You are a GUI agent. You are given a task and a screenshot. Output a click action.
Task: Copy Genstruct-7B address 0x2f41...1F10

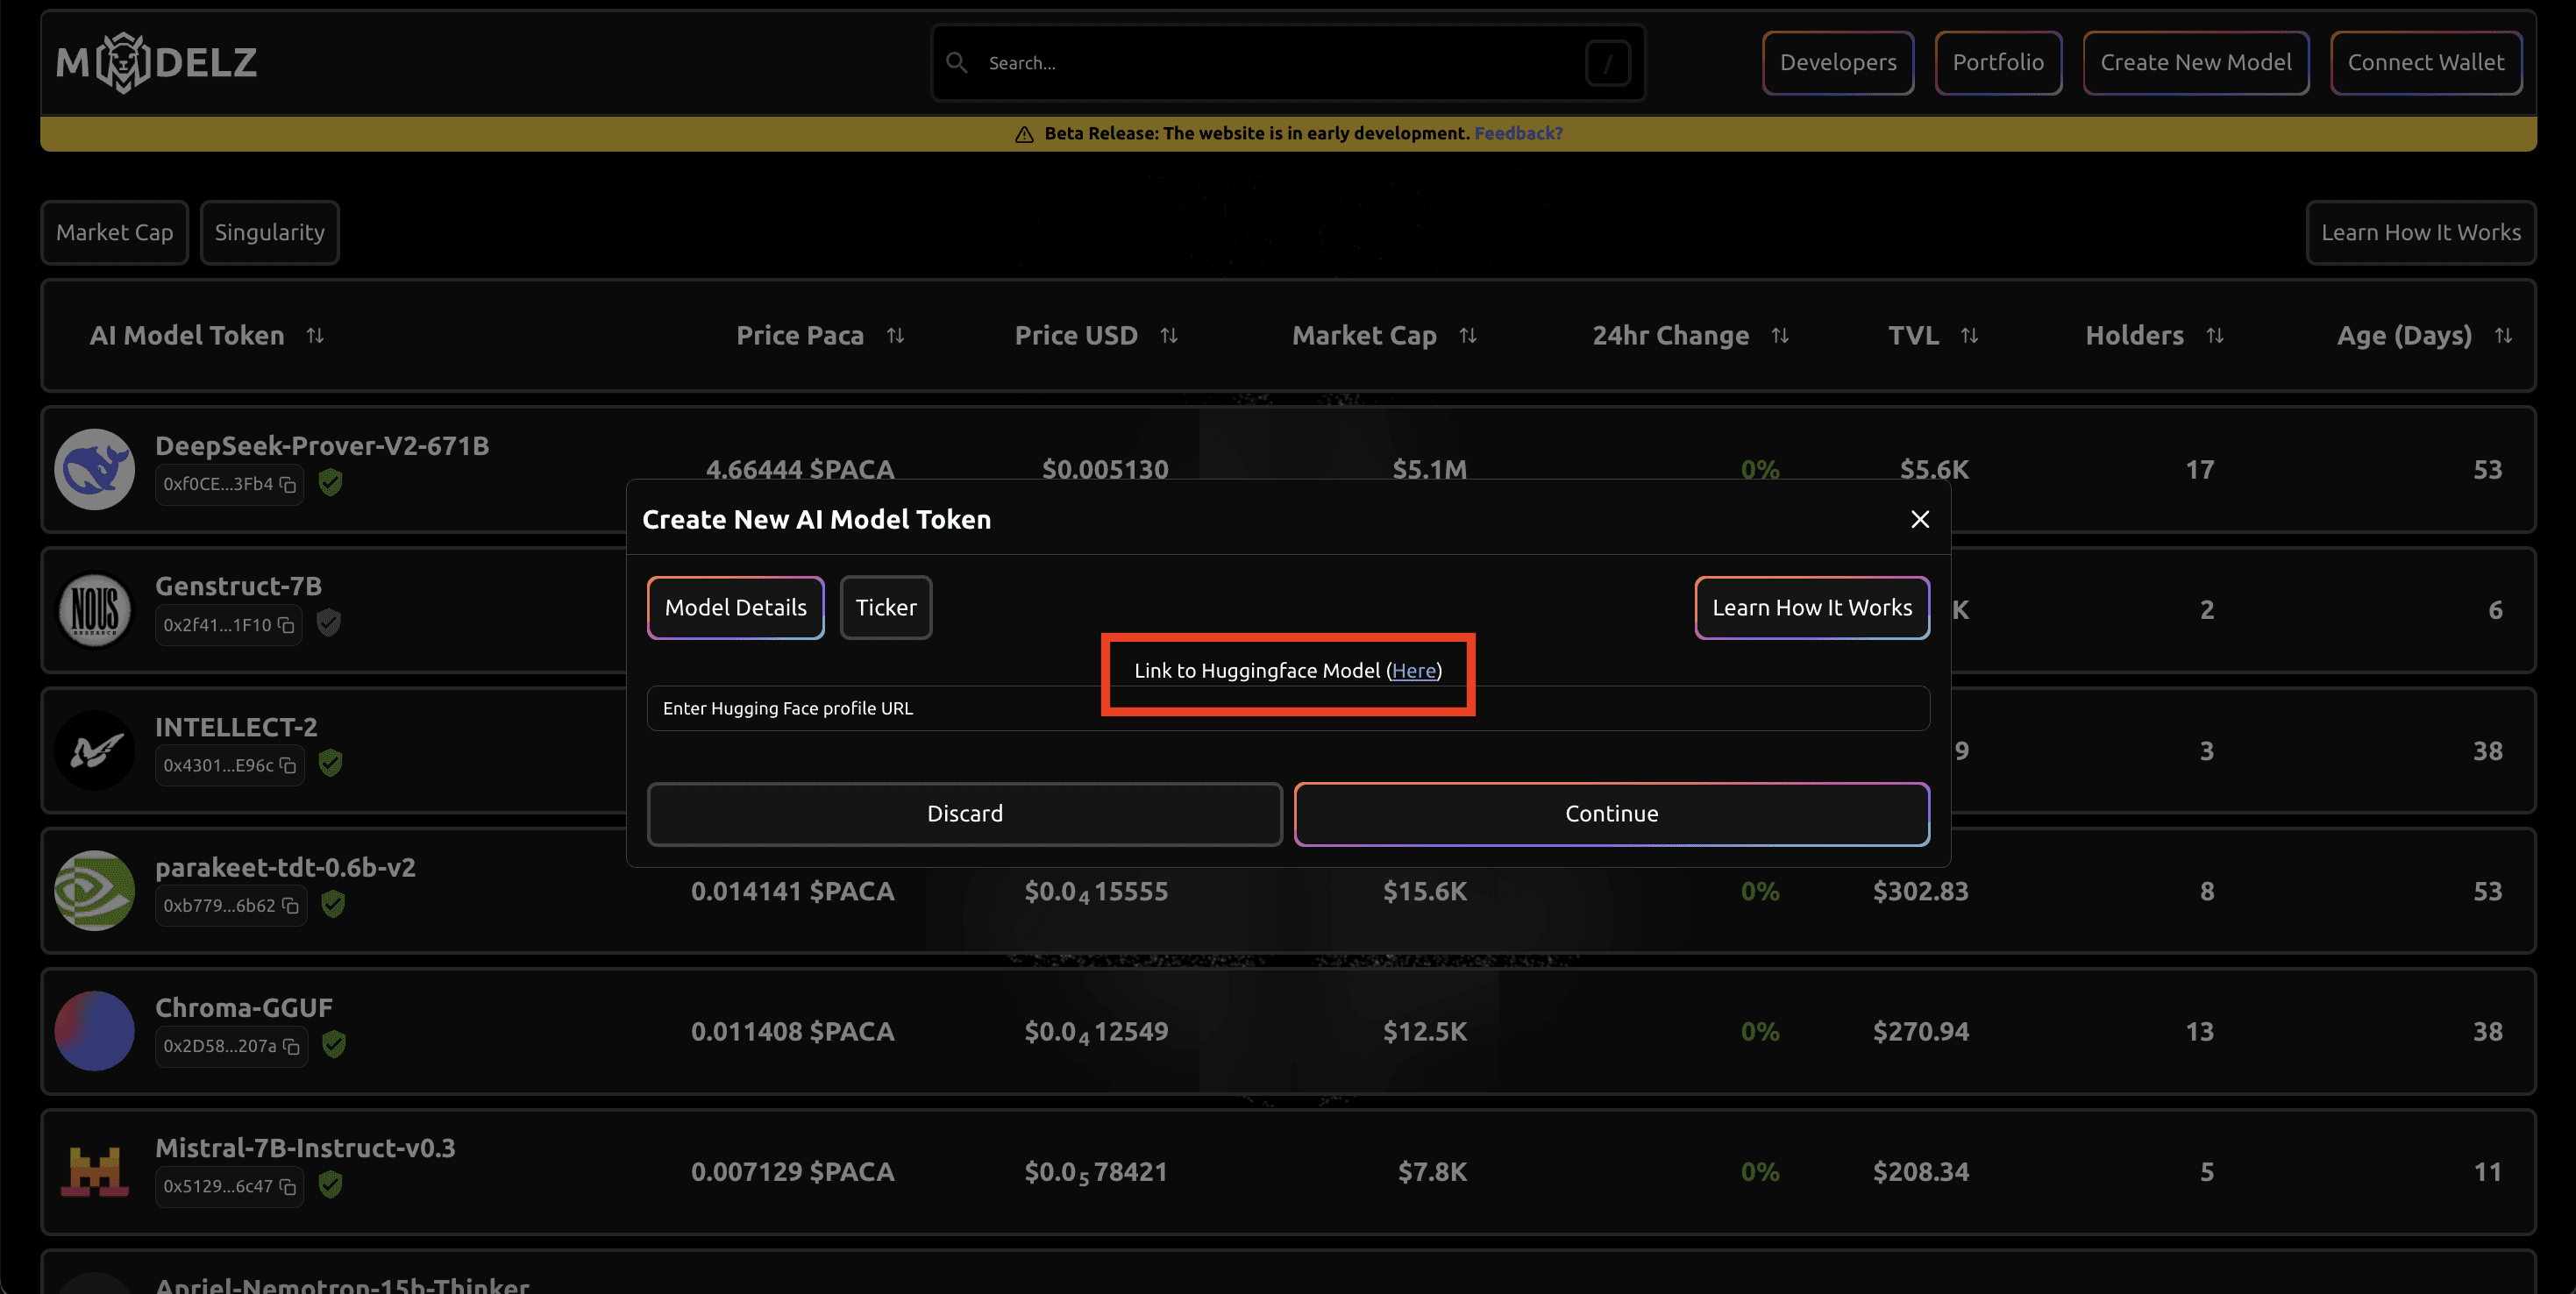(x=286, y=625)
